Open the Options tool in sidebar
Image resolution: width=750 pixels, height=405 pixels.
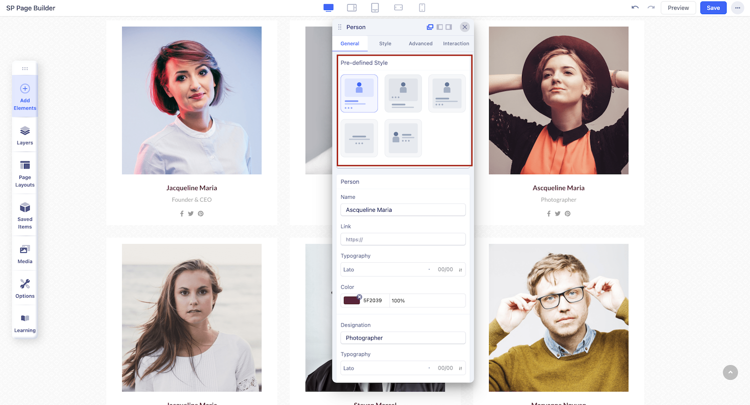pos(25,289)
